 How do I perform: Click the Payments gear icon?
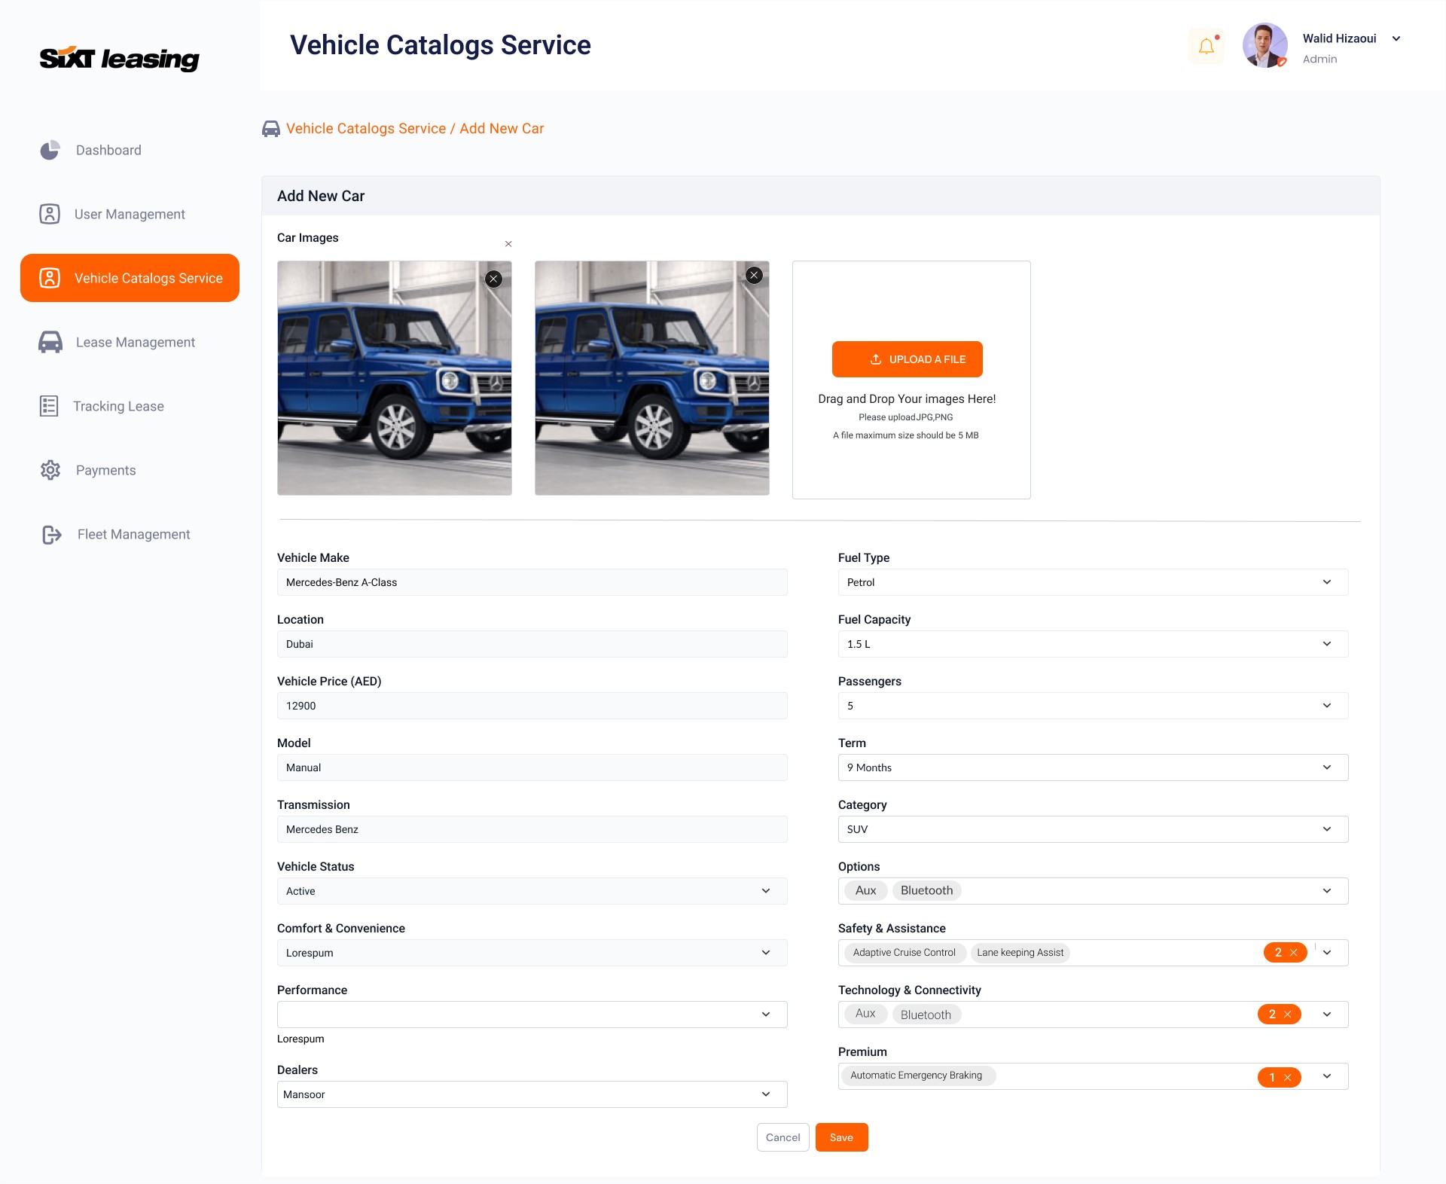50,471
